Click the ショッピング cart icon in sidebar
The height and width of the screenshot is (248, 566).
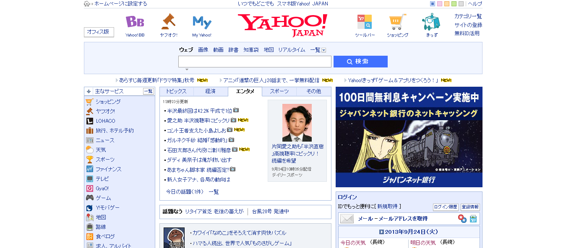89,102
